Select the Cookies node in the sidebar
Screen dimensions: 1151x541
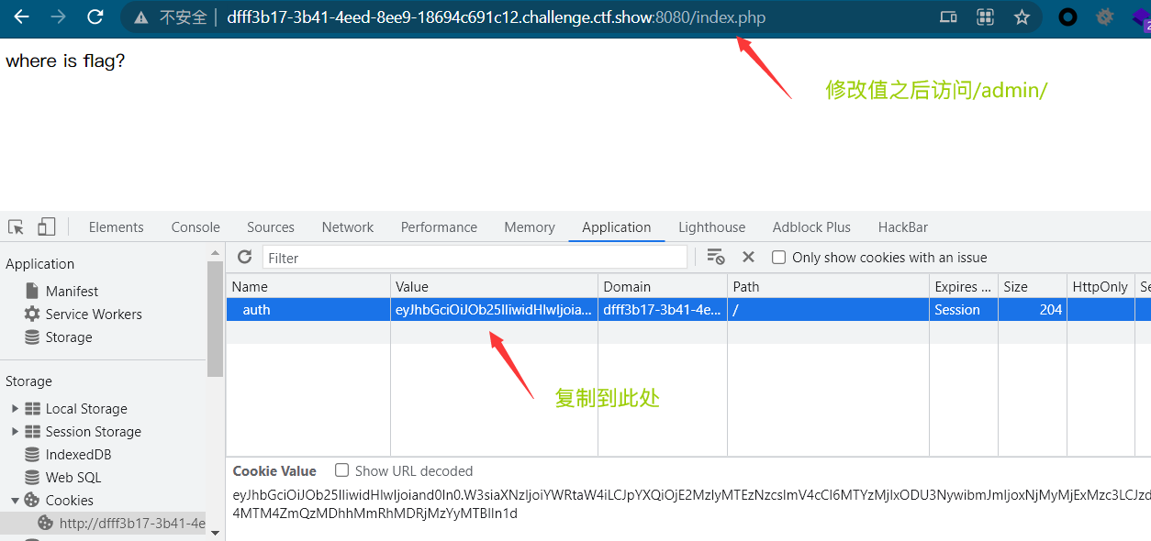click(70, 500)
